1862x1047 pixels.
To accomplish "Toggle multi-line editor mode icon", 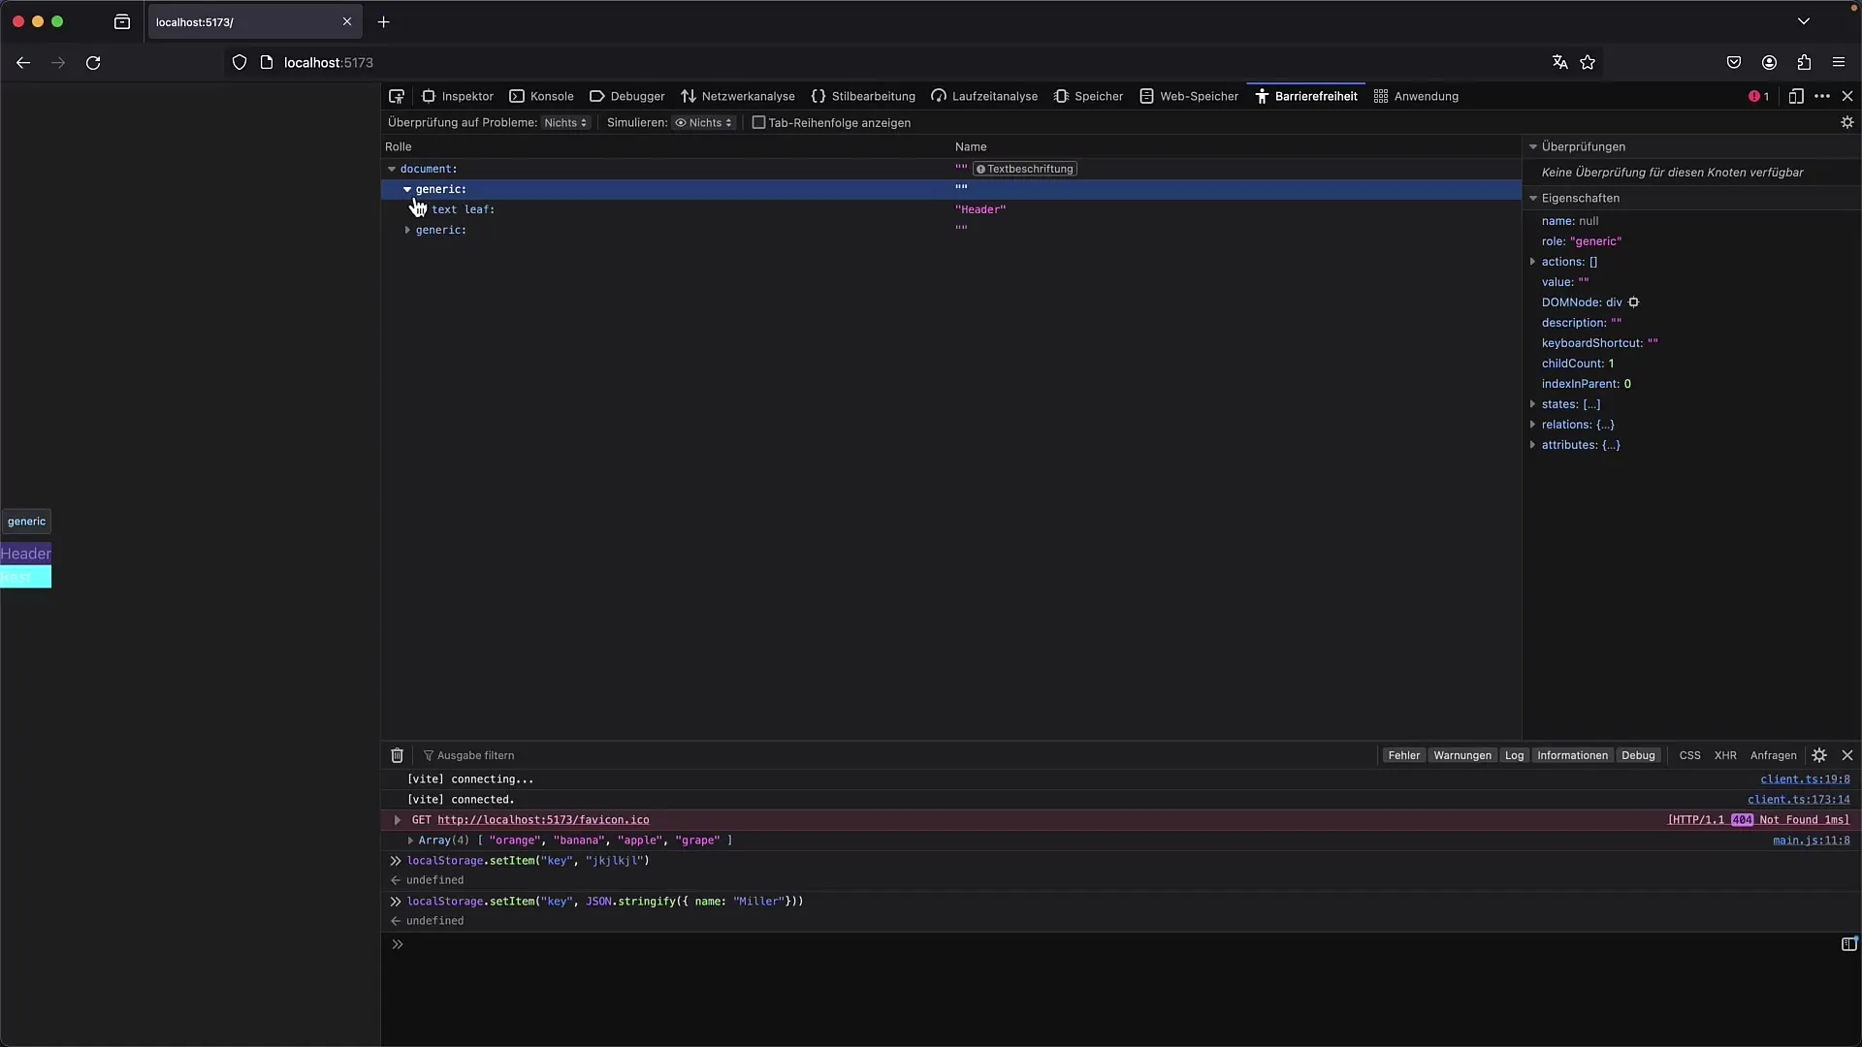I will pos(1848,944).
